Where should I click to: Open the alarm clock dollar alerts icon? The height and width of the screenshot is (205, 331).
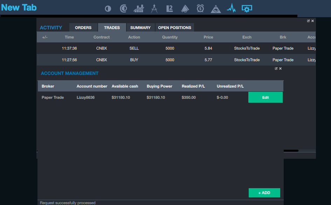pos(200,8)
